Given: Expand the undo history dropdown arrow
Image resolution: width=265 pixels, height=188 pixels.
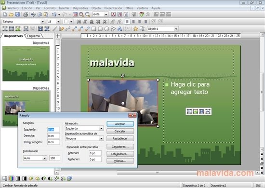Looking at the screenshot, I should pos(59,15).
